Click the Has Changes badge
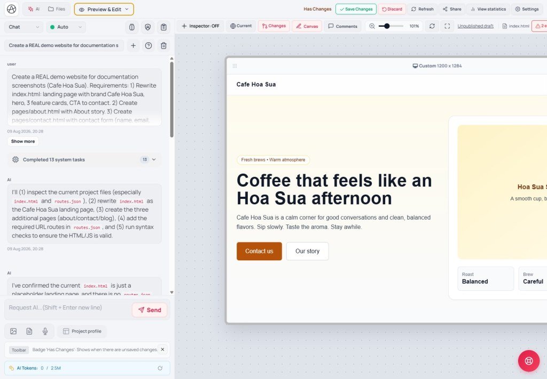Image resolution: width=547 pixels, height=379 pixels. coord(317,9)
